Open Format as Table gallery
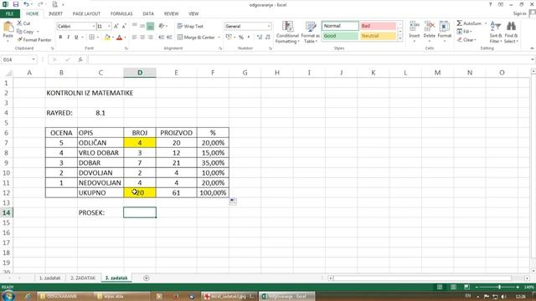Viewport: 536px width, 301px height. coord(311,32)
